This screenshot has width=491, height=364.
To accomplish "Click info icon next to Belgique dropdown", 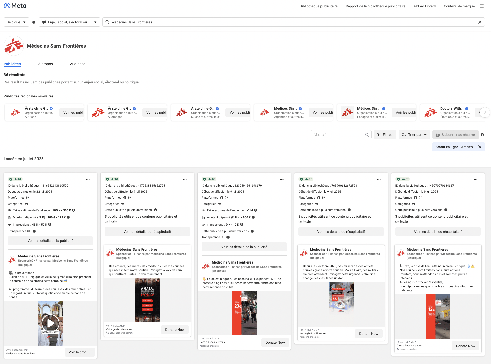I will click(x=34, y=22).
